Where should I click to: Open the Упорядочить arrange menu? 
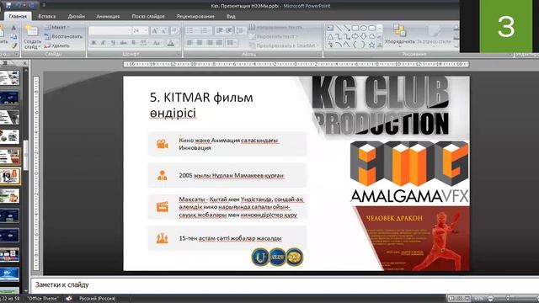click(x=399, y=35)
